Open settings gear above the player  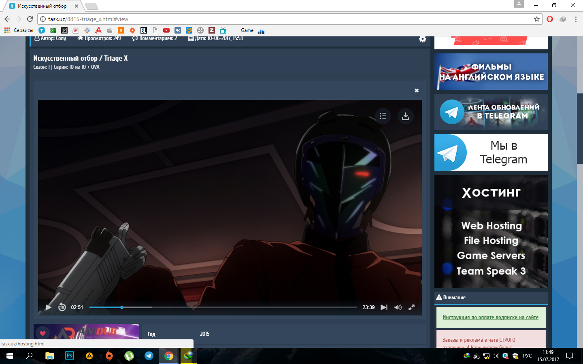423,39
